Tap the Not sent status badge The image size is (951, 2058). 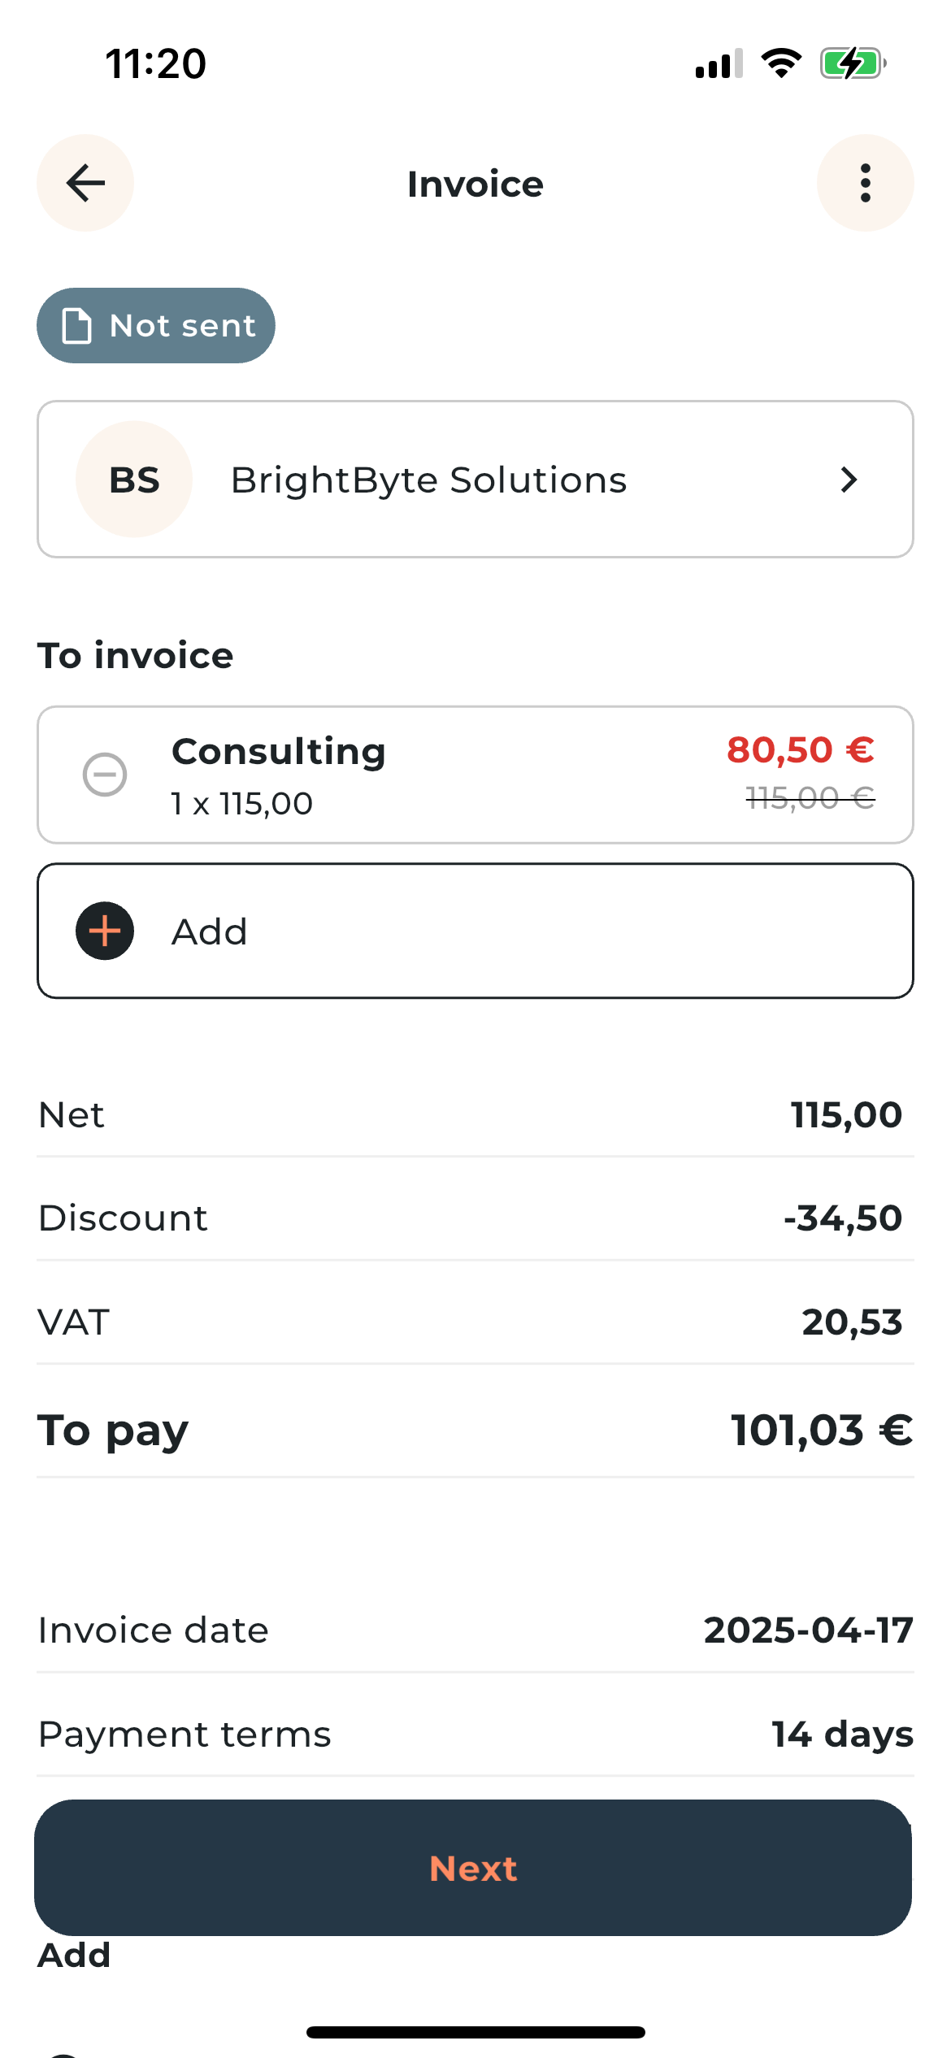click(156, 326)
